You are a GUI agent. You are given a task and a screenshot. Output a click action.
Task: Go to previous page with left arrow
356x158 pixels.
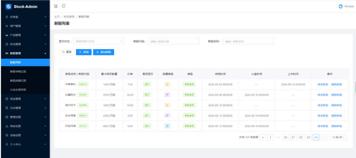coord(263,138)
